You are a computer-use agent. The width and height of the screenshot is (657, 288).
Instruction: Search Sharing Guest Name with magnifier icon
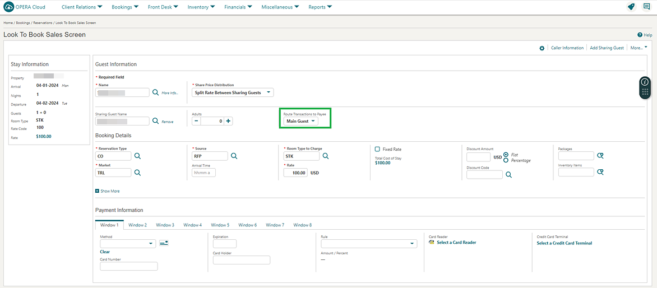pos(155,121)
